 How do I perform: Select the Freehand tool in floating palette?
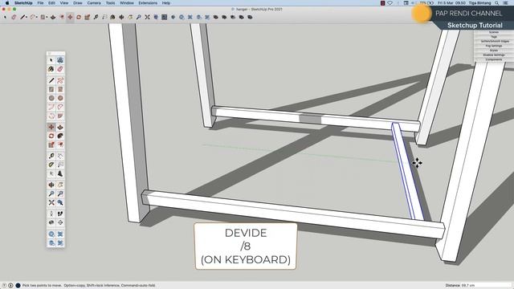[x=60, y=80]
